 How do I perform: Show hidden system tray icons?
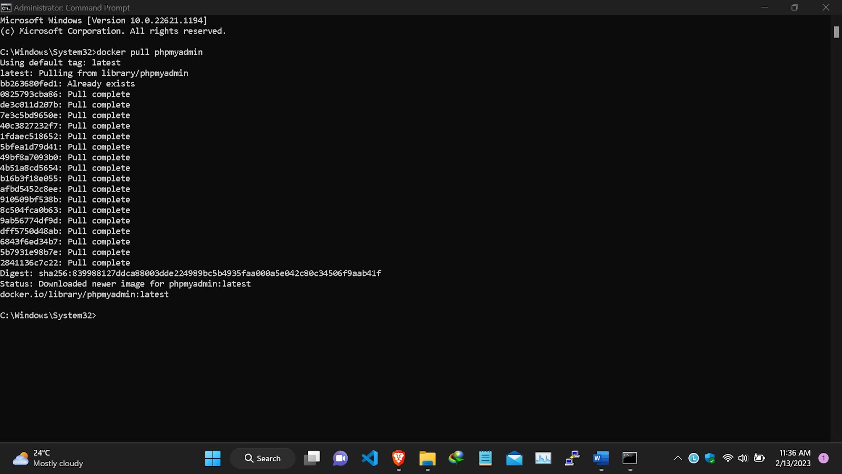(x=678, y=458)
